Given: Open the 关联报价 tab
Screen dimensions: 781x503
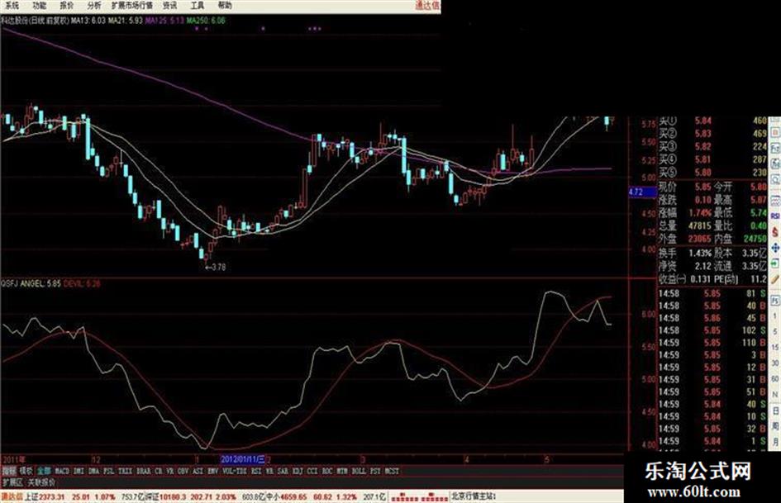Looking at the screenshot, I should [x=41, y=482].
